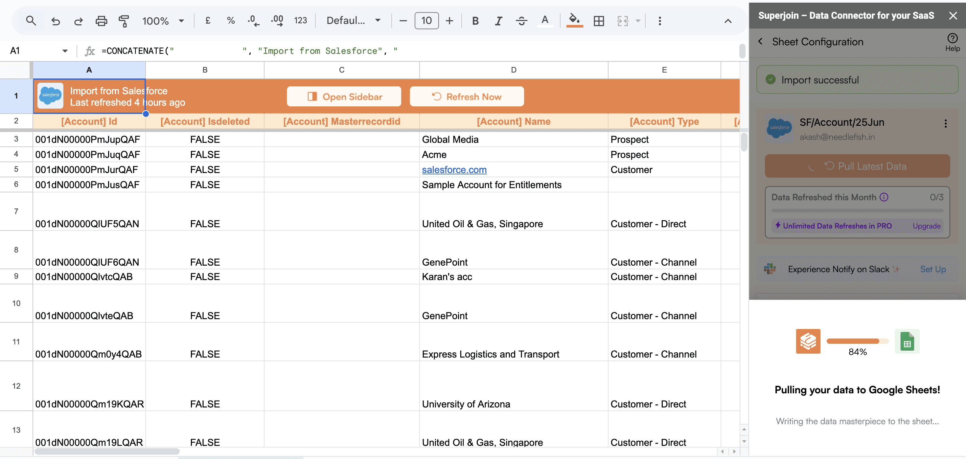Open the search menus tool

click(31, 21)
